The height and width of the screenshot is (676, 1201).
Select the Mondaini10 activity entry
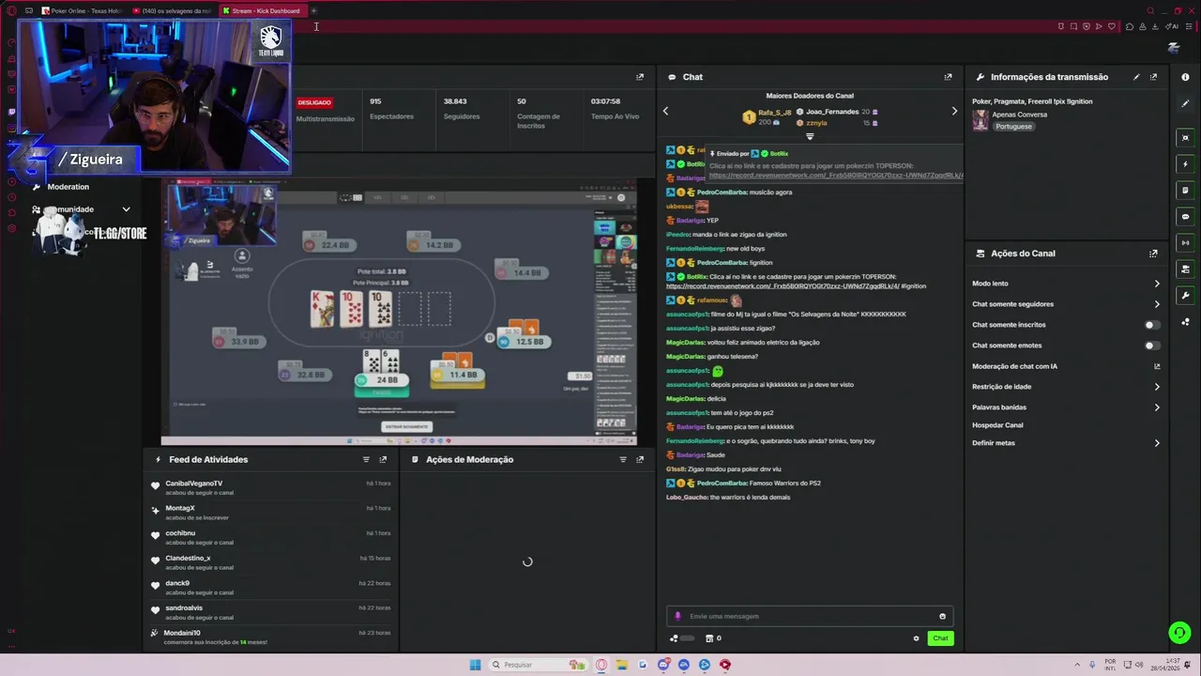[271, 638]
